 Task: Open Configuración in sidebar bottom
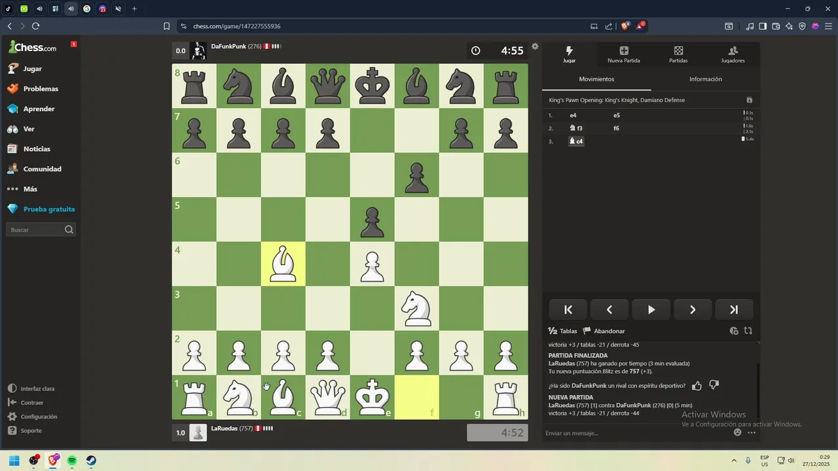coord(33,417)
